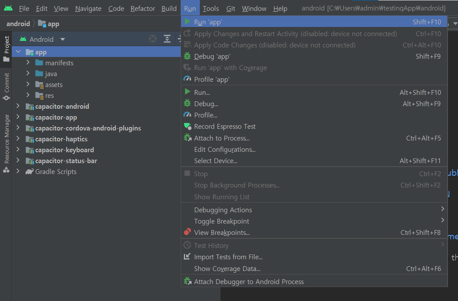This screenshot has height=301, width=458.
Task: Click the capacitor-android module icon
Action: [x=30, y=107]
